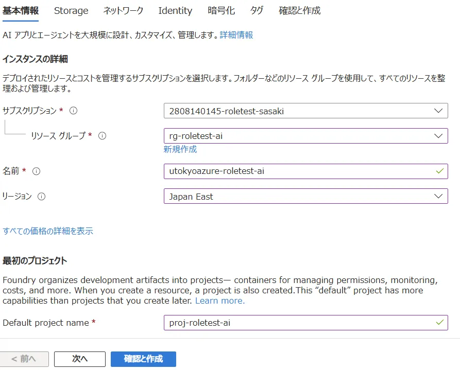This screenshot has width=460, height=370.
Task: Expand the リソース グループ dropdown
Action: tap(305, 136)
